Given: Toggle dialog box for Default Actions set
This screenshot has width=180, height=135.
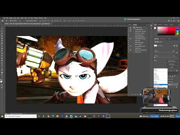Looking at the screenshot, I should click(x=130, y=27).
